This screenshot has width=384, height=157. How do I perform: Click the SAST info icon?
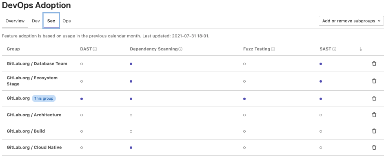click(334, 49)
